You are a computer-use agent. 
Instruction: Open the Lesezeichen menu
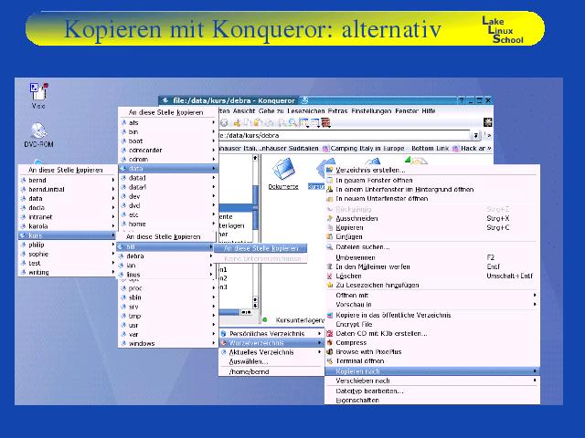click(306, 111)
